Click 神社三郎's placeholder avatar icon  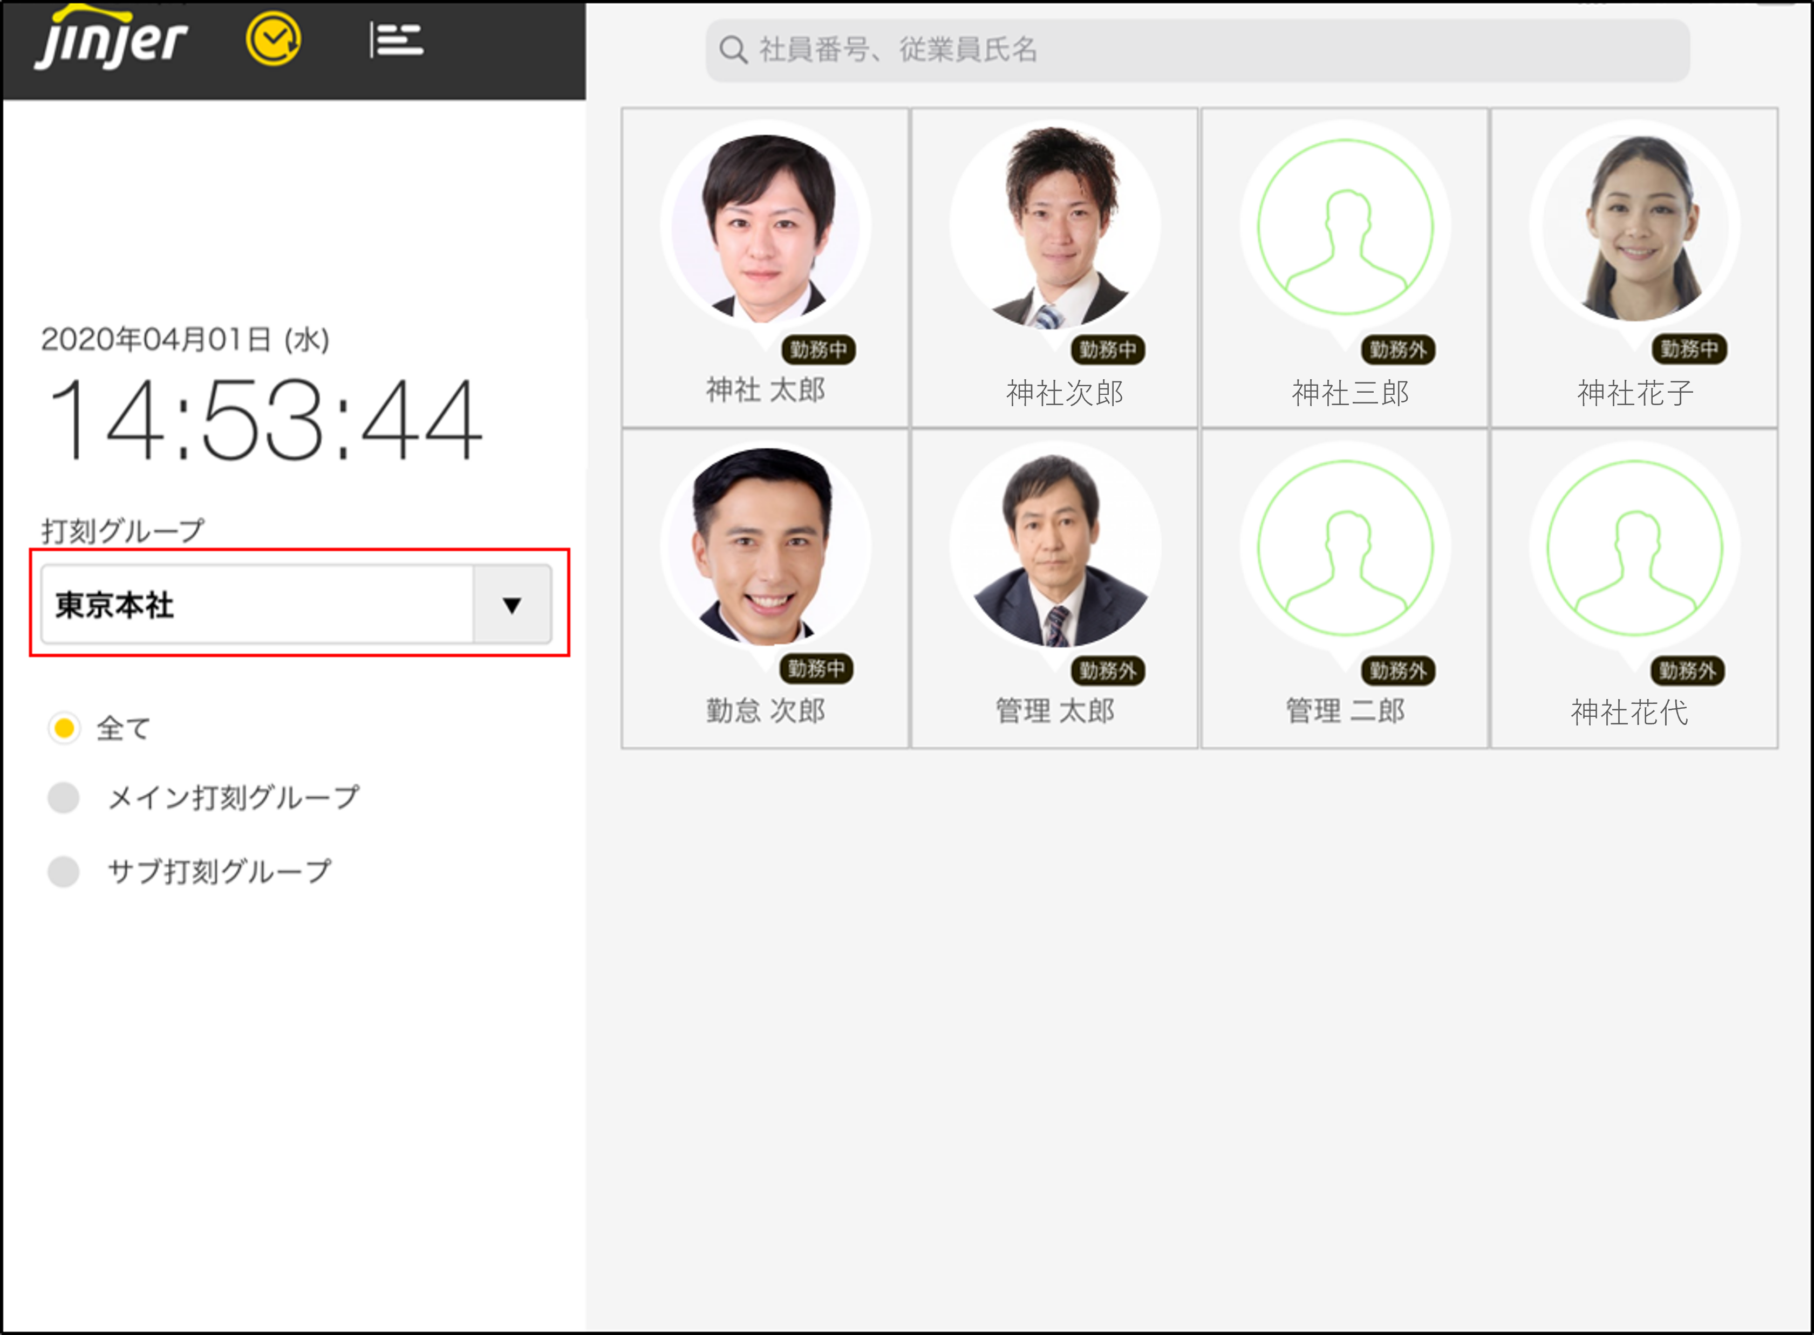(1345, 227)
